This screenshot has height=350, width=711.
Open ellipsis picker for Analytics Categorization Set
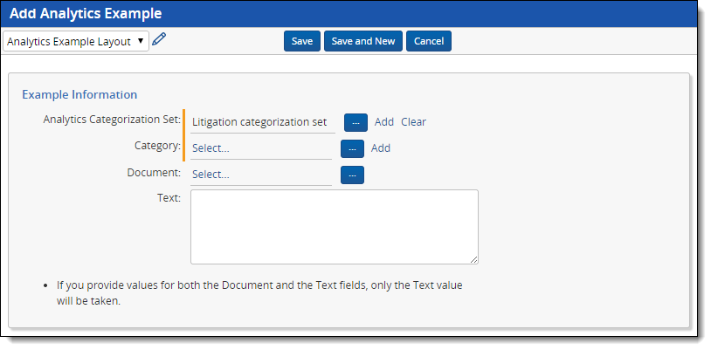point(355,122)
